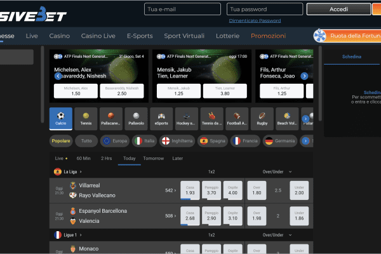
Task: Click the Ruota della Fortuna wheel icon
Action: (320, 36)
